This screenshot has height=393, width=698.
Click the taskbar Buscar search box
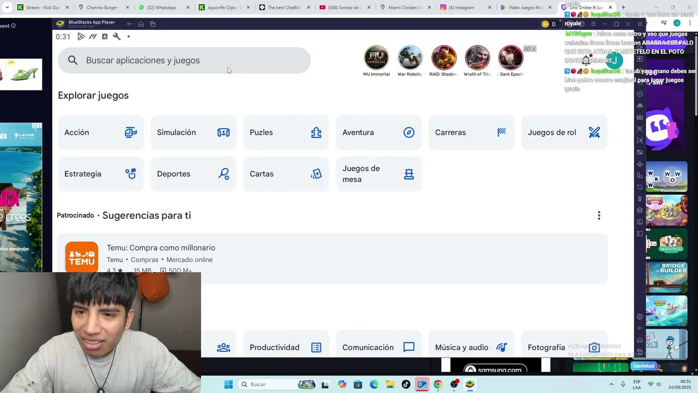click(x=278, y=384)
